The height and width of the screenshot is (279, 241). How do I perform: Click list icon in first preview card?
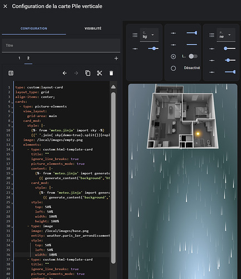point(135,35)
